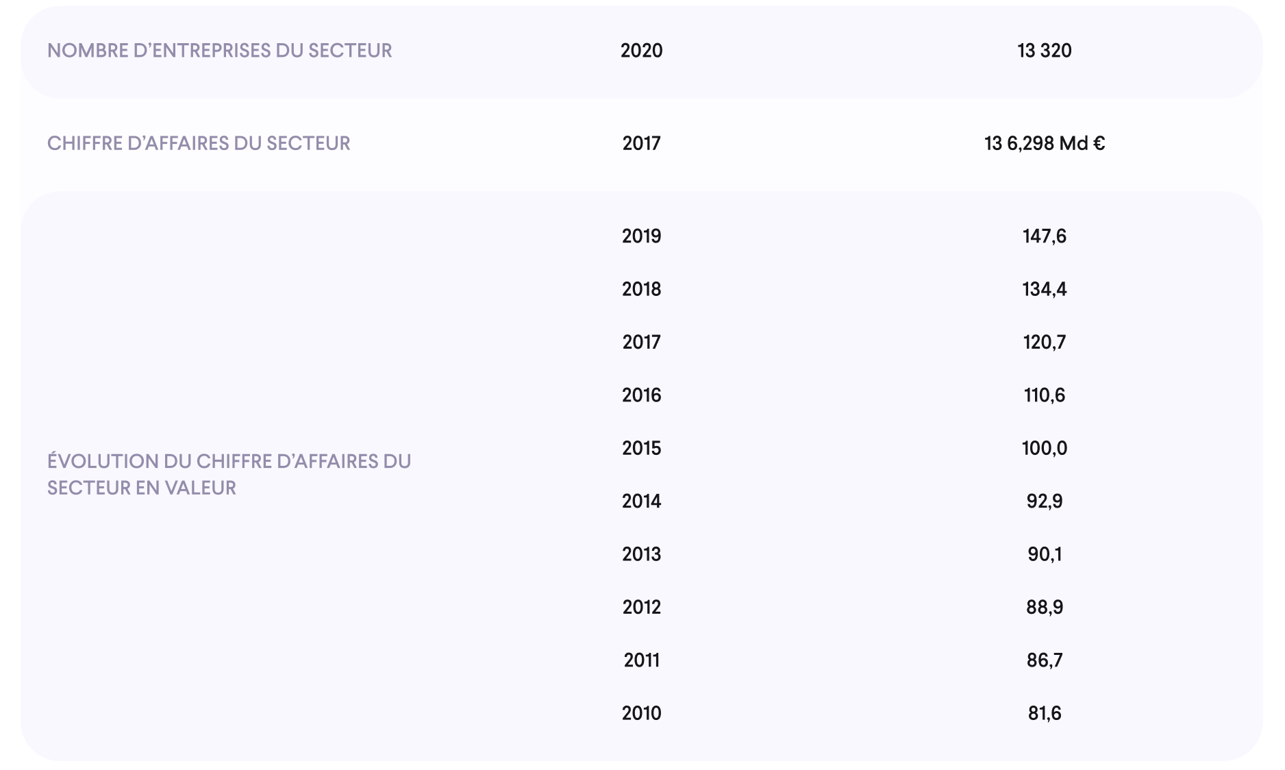This screenshot has width=1285, height=770.
Task: Select the 86,7 value
Action: click(1045, 660)
